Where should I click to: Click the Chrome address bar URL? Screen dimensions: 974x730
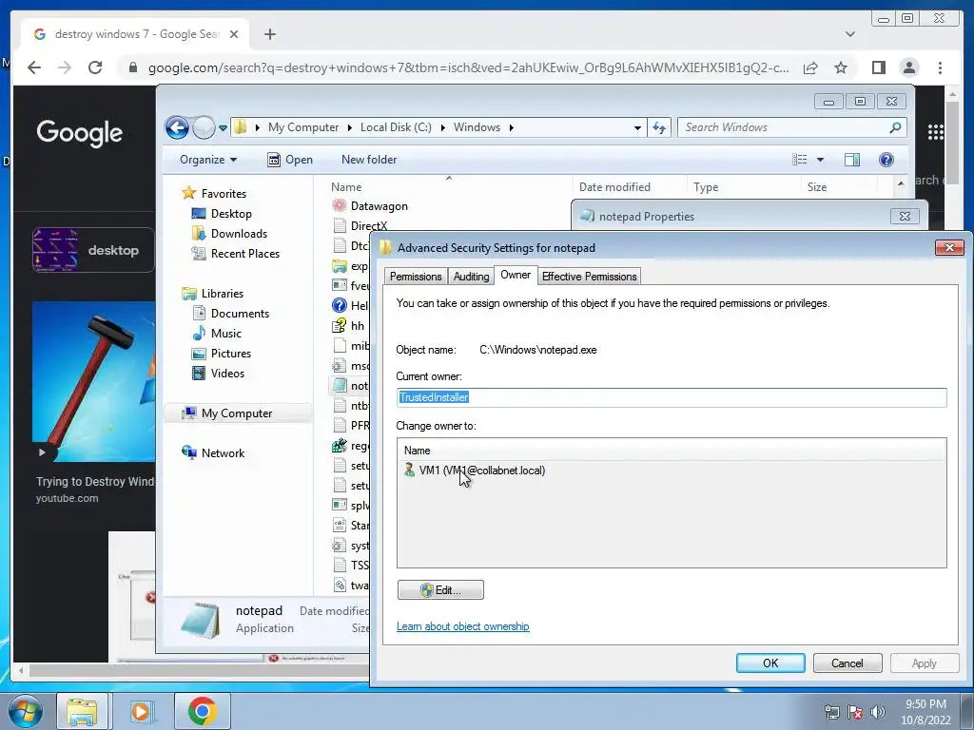(468, 67)
